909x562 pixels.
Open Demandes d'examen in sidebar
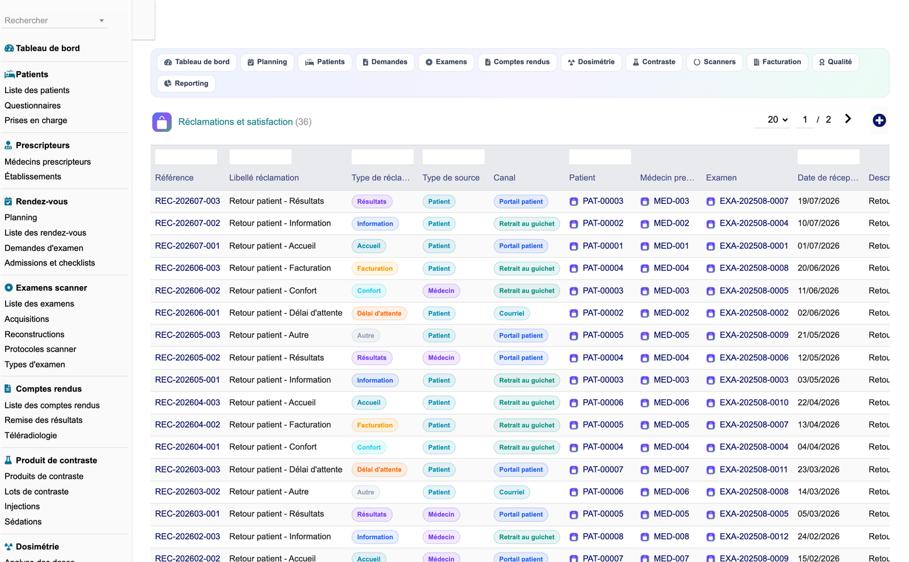[44, 248]
